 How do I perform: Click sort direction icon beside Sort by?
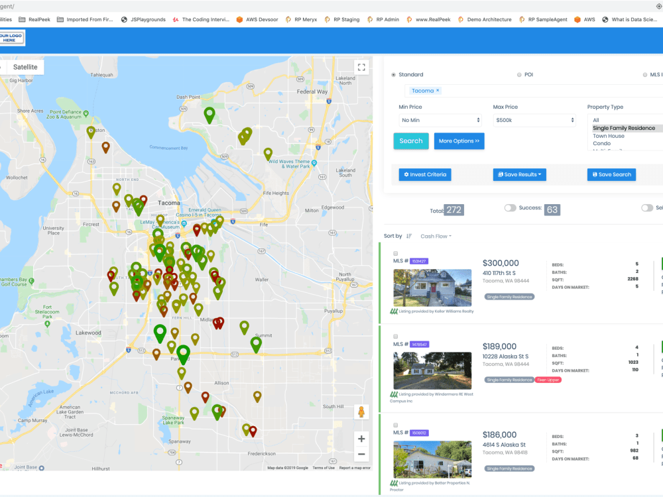tap(409, 237)
